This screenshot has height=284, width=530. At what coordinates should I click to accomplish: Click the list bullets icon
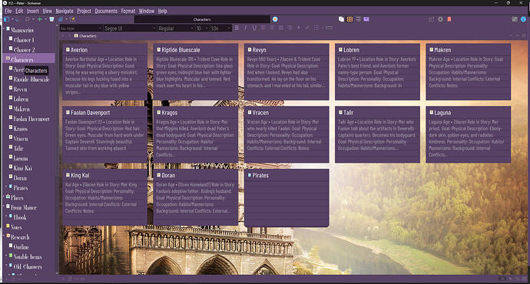[316, 28]
